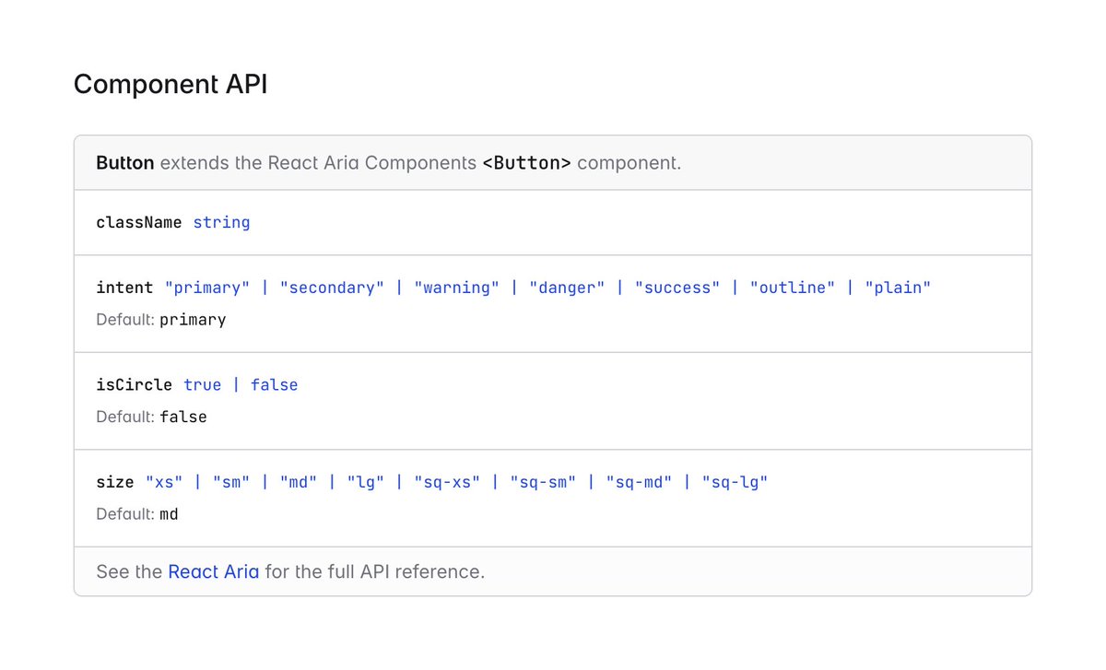This screenshot has width=1106, height=670.
Task: Click the "sq-lg" size value
Action: (x=735, y=482)
